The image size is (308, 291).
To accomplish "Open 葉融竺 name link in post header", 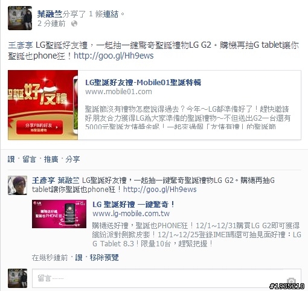I will tap(50, 14).
